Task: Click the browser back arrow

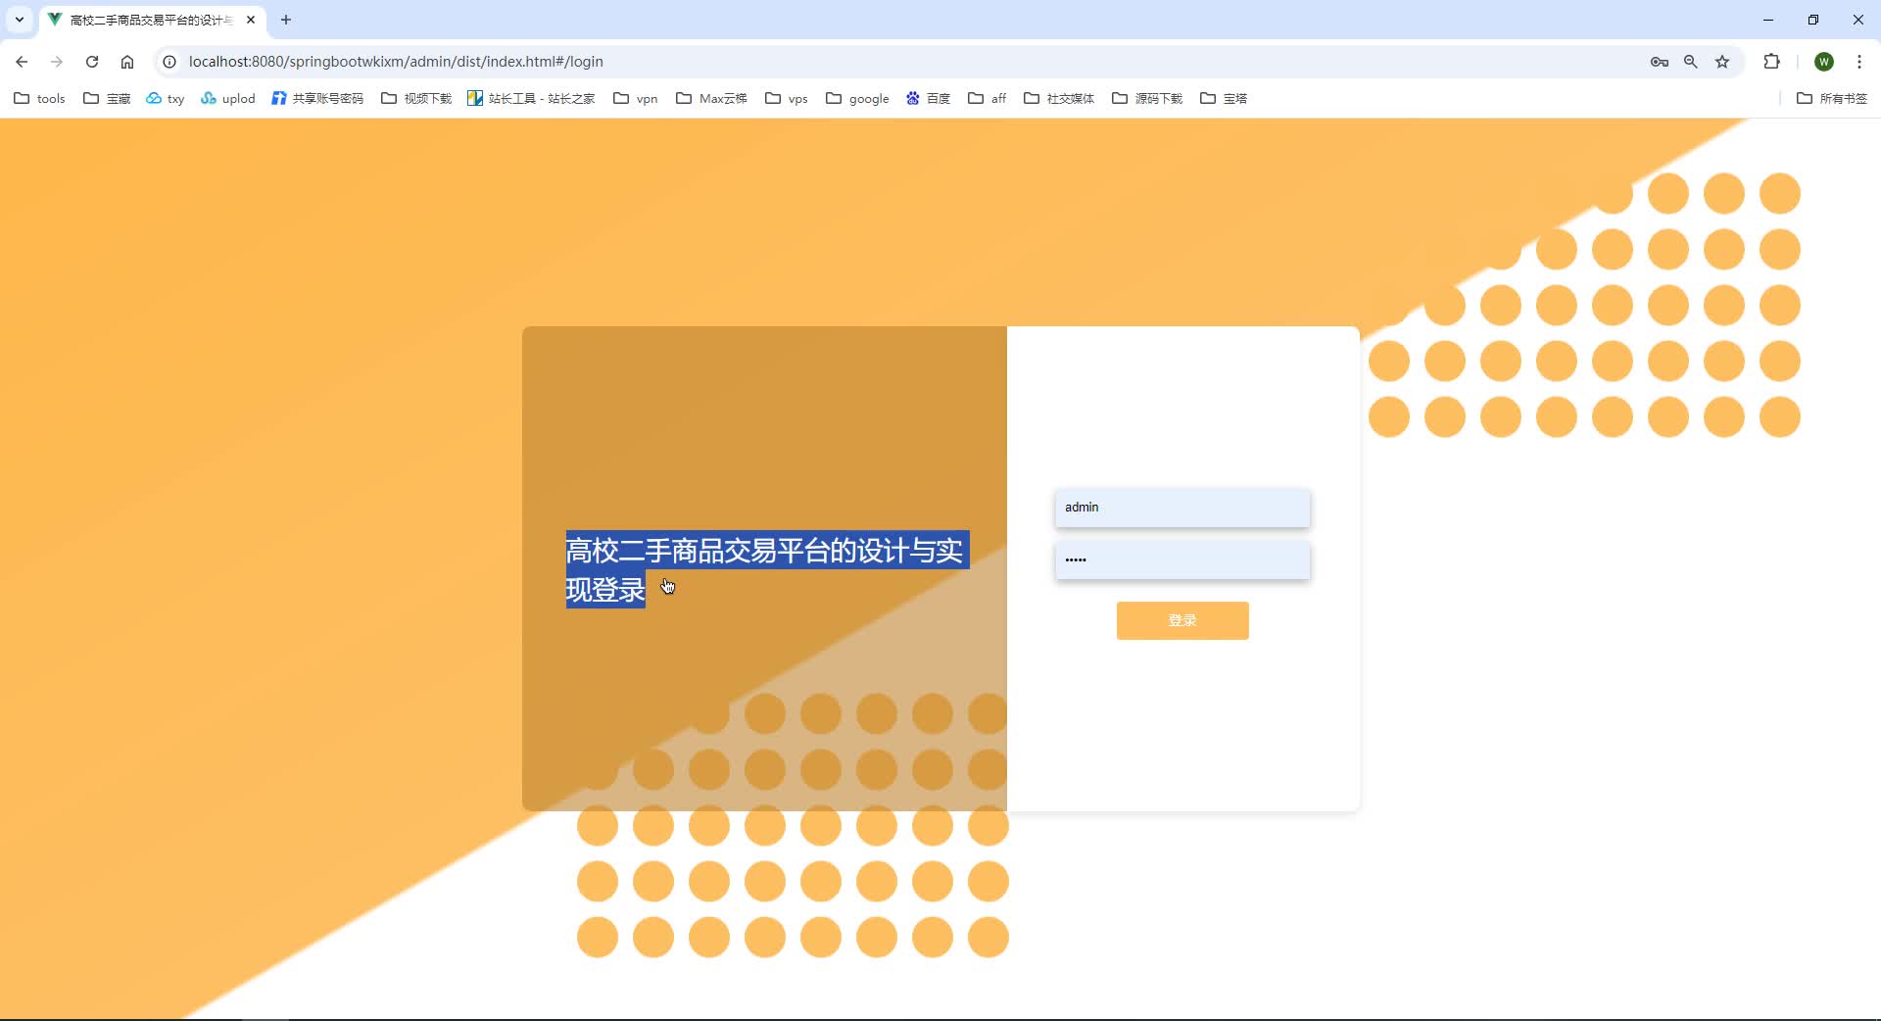Action: click(x=22, y=62)
